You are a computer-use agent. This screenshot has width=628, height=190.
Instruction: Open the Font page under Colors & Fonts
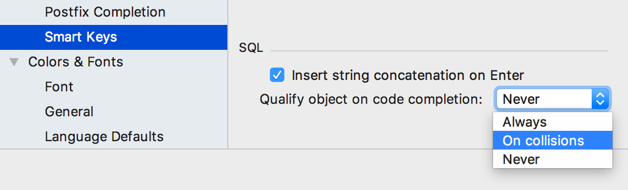pyautogui.click(x=59, y=87)
